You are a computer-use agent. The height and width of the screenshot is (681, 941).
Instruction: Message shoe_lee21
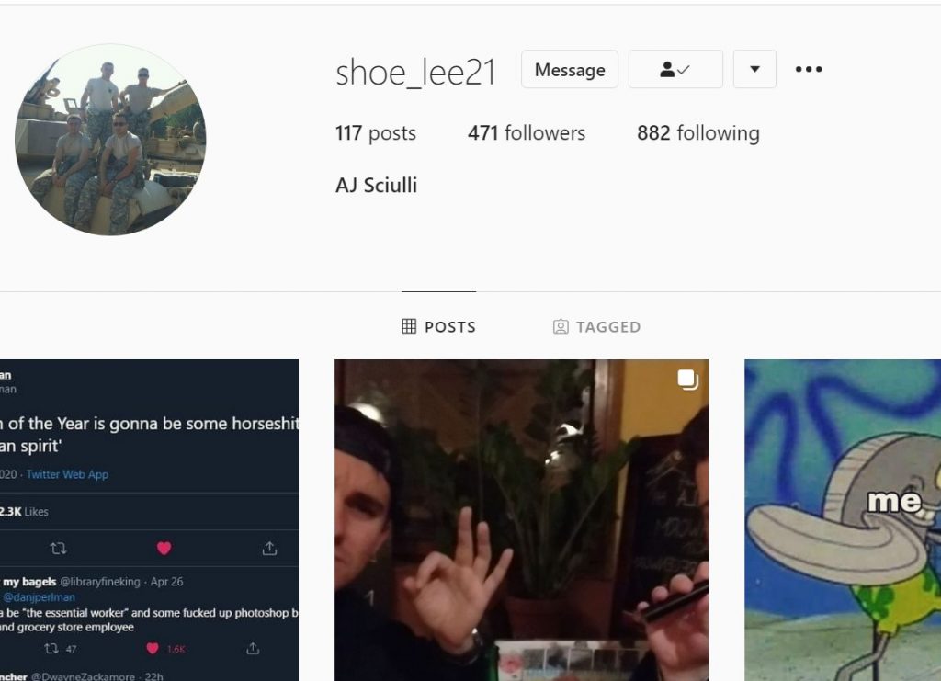570,69
